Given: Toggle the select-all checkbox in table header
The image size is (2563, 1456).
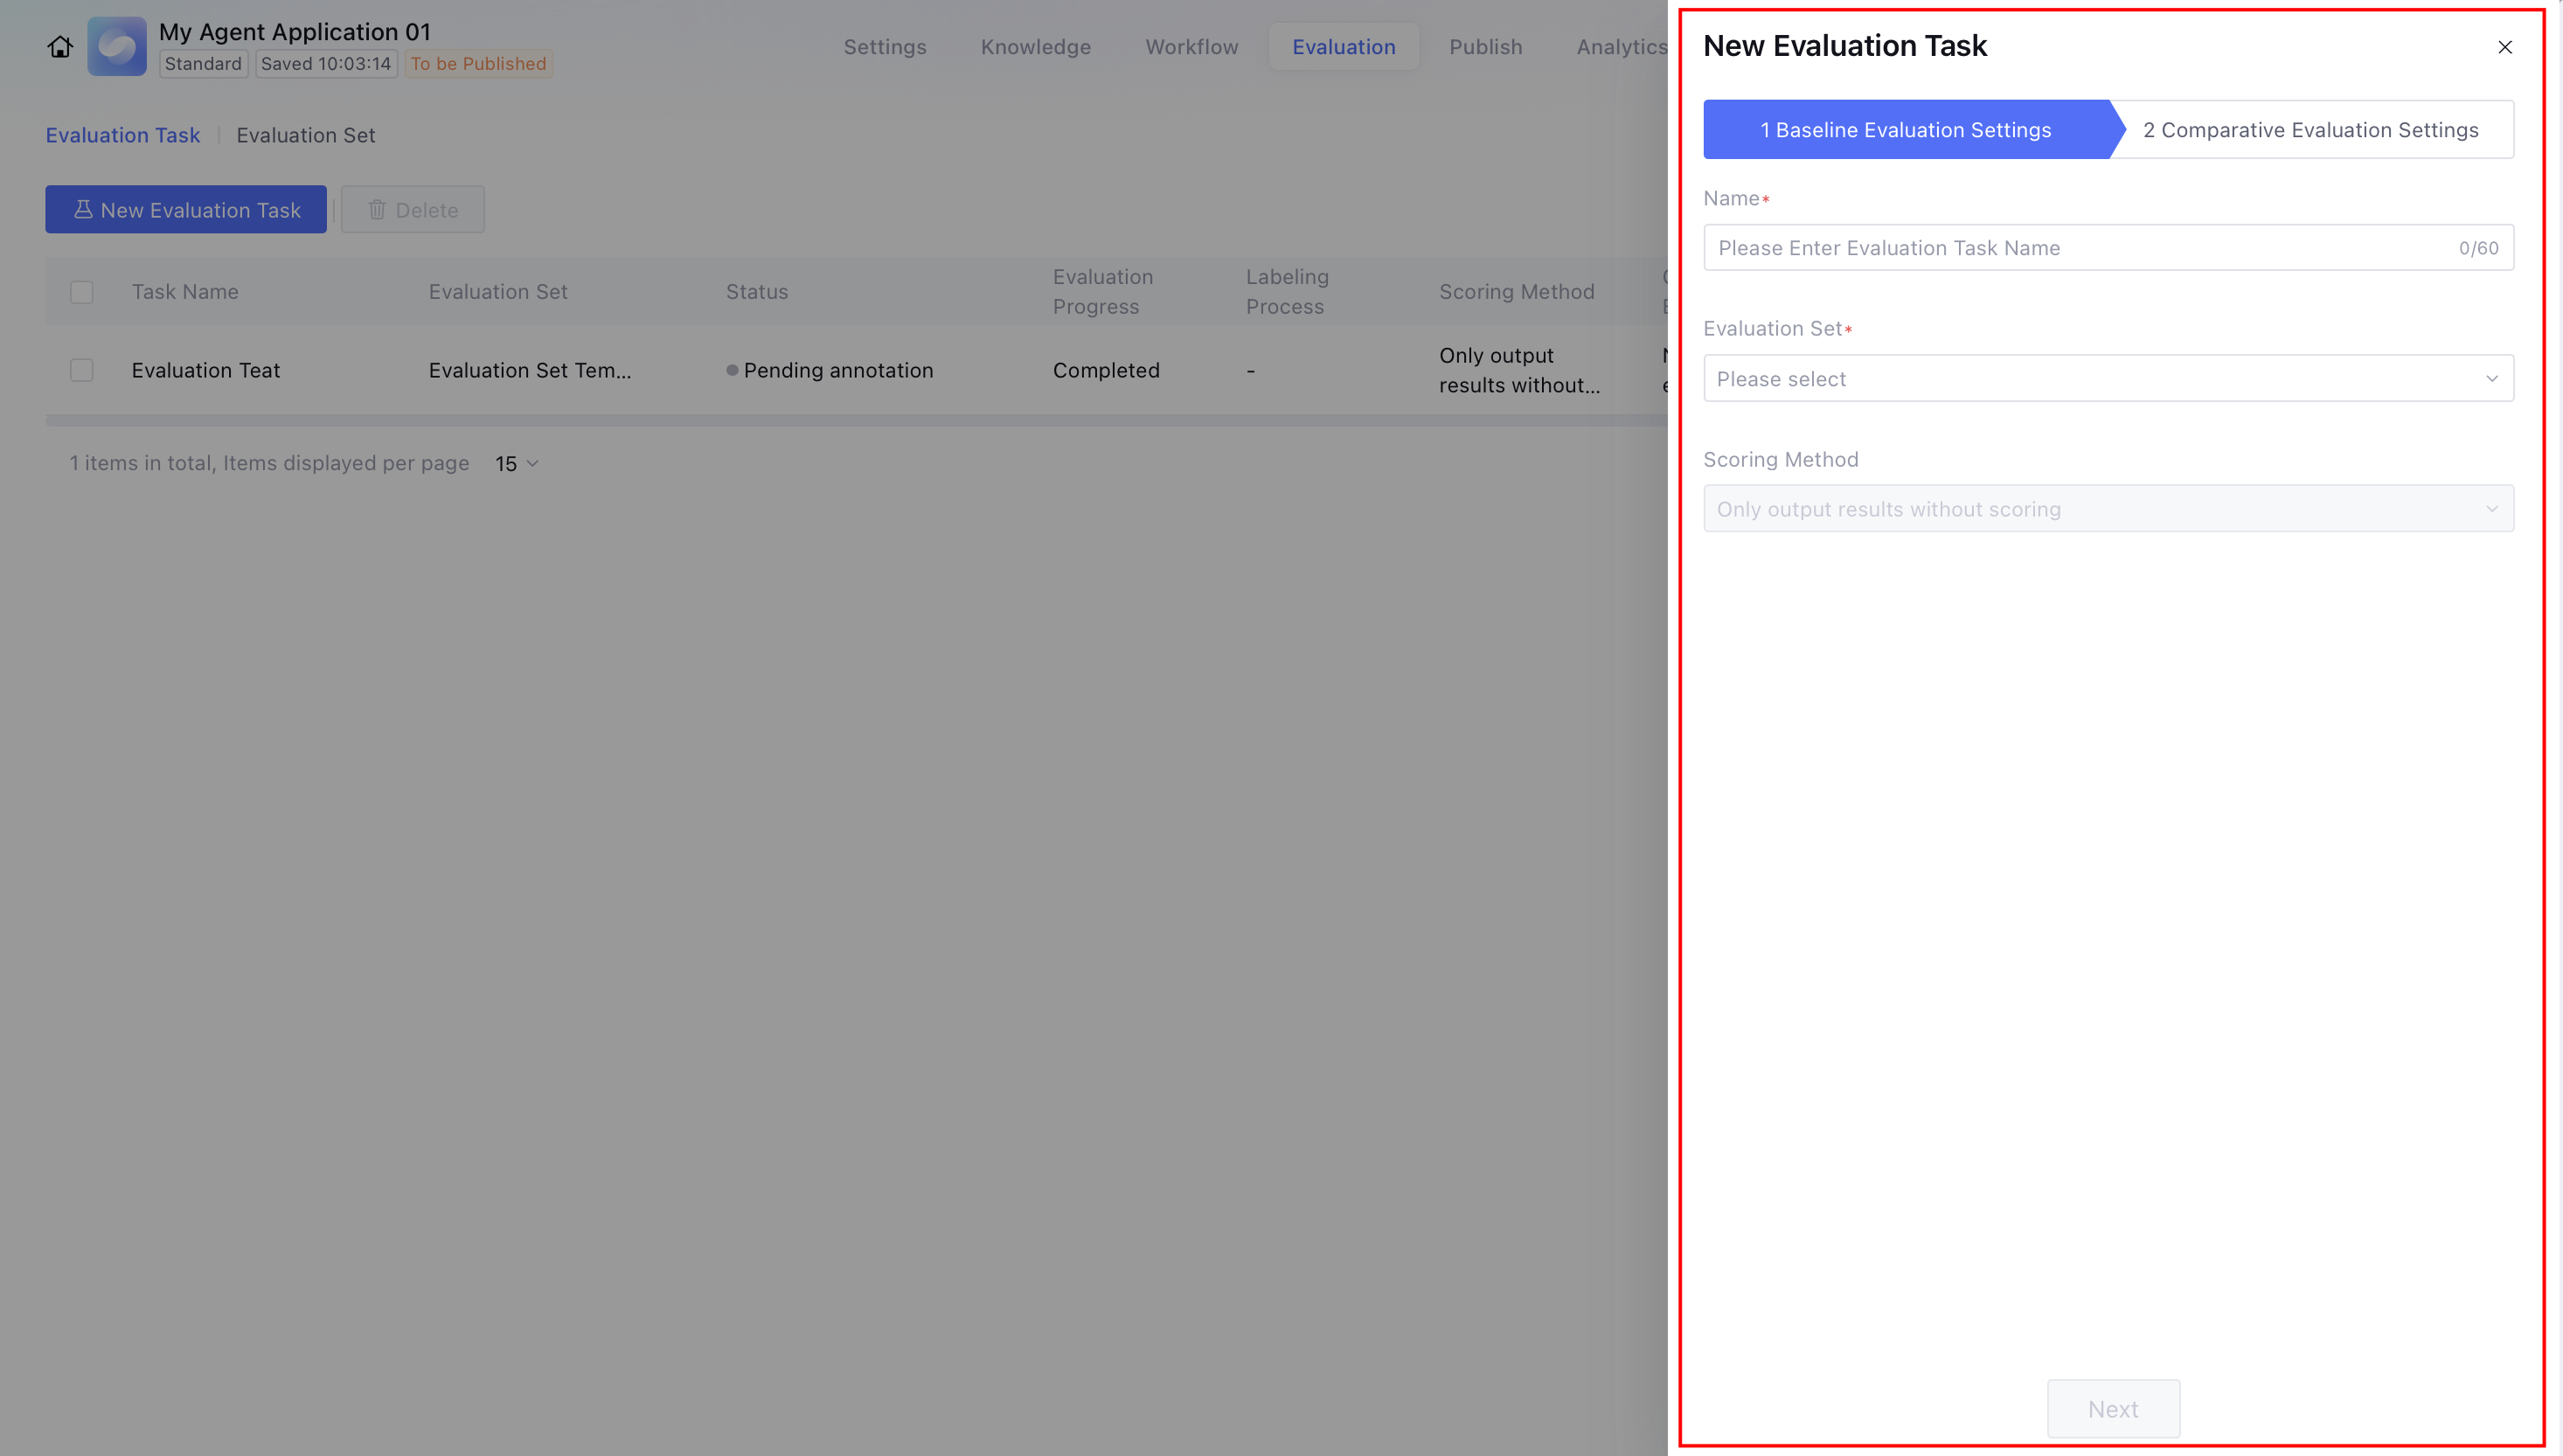Looking at the screenshot, I should pos(82,292).
